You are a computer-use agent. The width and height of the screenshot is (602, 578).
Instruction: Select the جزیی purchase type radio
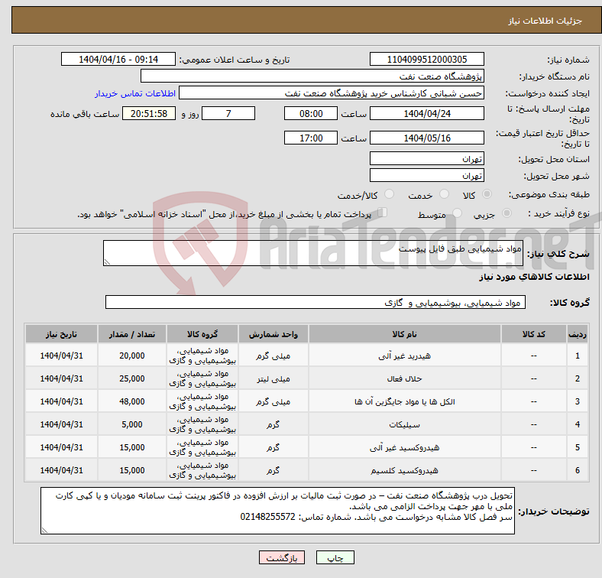(507, 213)
